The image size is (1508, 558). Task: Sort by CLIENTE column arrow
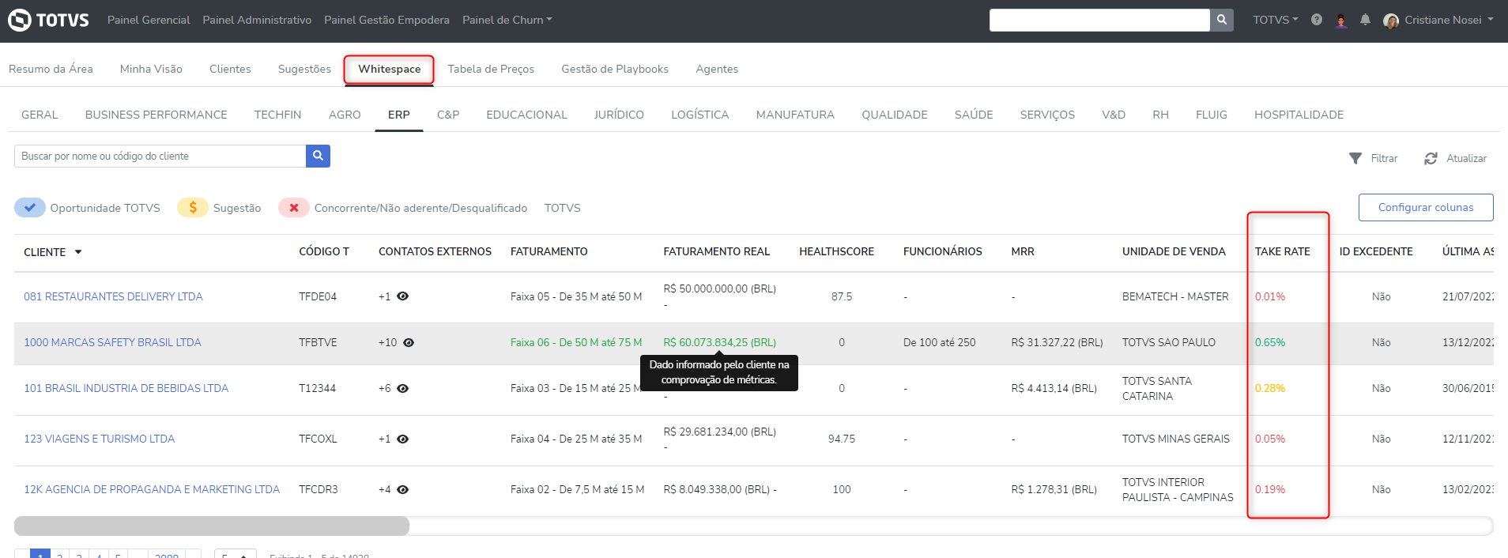[x=78, y=252]
